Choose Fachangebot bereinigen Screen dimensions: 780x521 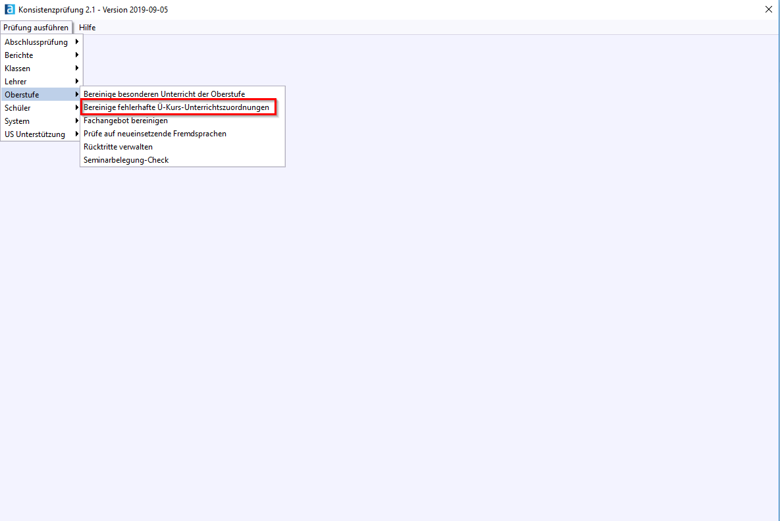pos(182,121)
